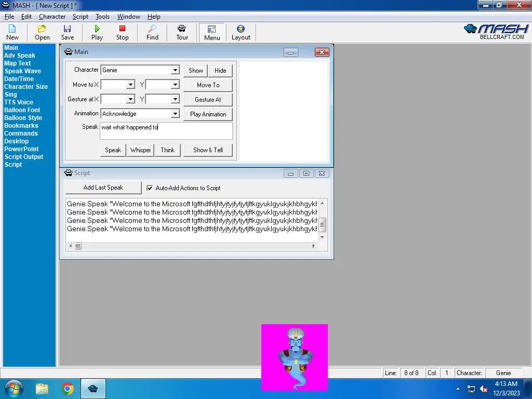Open the Script menu

81,17
